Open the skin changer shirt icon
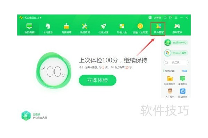 click(170, 18)
